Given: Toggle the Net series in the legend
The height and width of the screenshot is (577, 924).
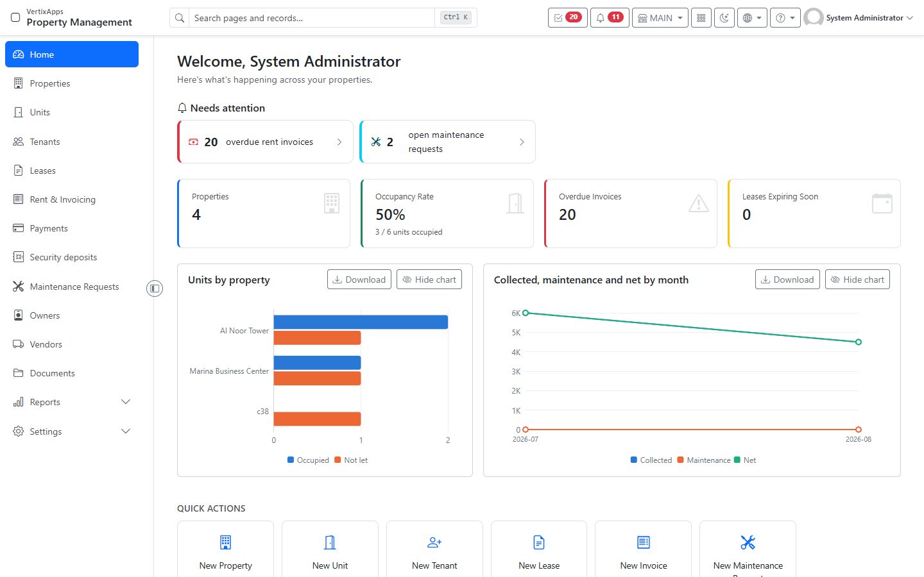Looking at the screenshot, I should pos(745,460).
